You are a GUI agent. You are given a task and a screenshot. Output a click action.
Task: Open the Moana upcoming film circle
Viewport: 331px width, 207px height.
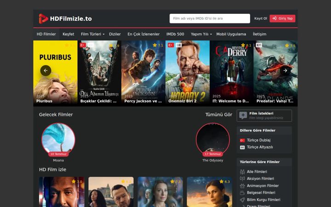58,140
